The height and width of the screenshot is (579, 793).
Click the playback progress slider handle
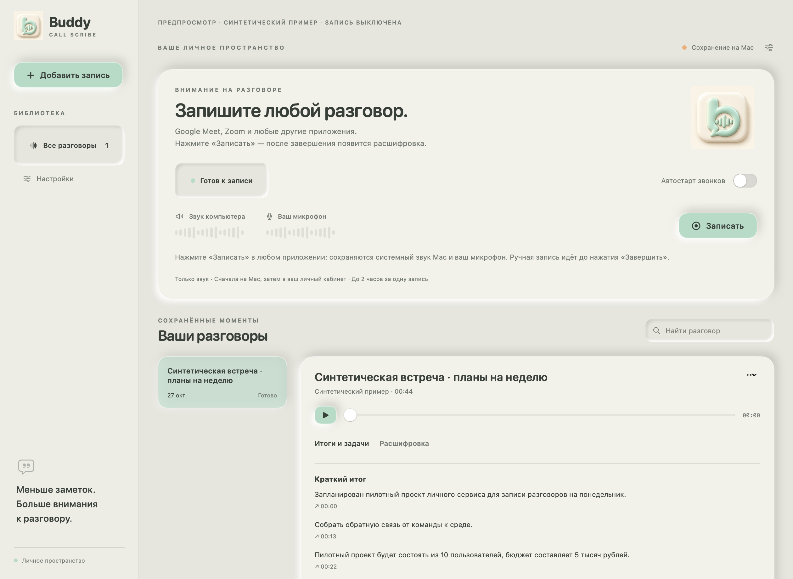pos(350,415)
